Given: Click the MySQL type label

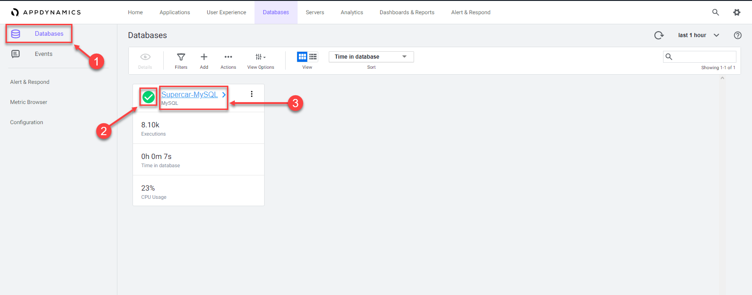Looking at the screenshot, I should coord(170,103).
